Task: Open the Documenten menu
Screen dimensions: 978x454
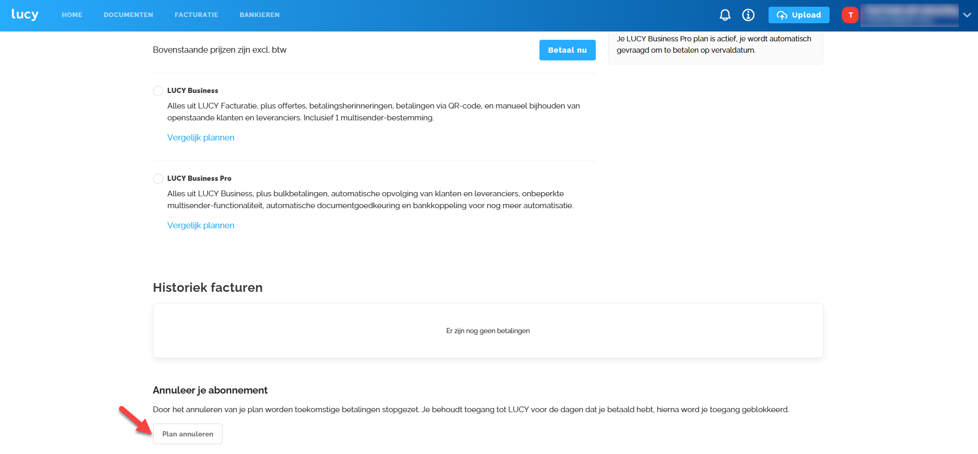Action: tap(128, 15)
